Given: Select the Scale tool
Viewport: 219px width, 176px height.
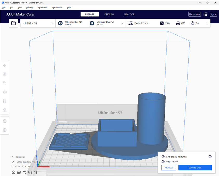Looking at the screenshot, I should [x=5, y=74].
